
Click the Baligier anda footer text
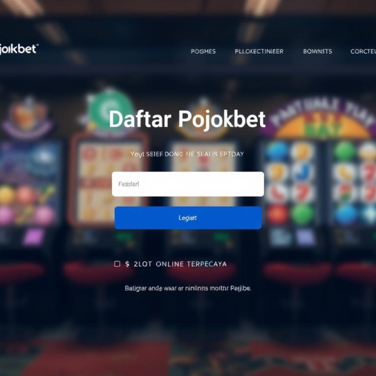point(188,288)
